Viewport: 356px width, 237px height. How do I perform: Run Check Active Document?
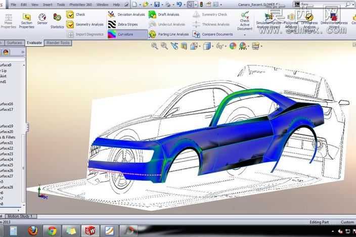point(245,21)
